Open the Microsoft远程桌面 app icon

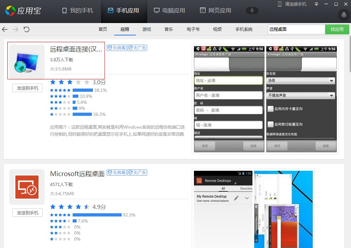[27, 187]
